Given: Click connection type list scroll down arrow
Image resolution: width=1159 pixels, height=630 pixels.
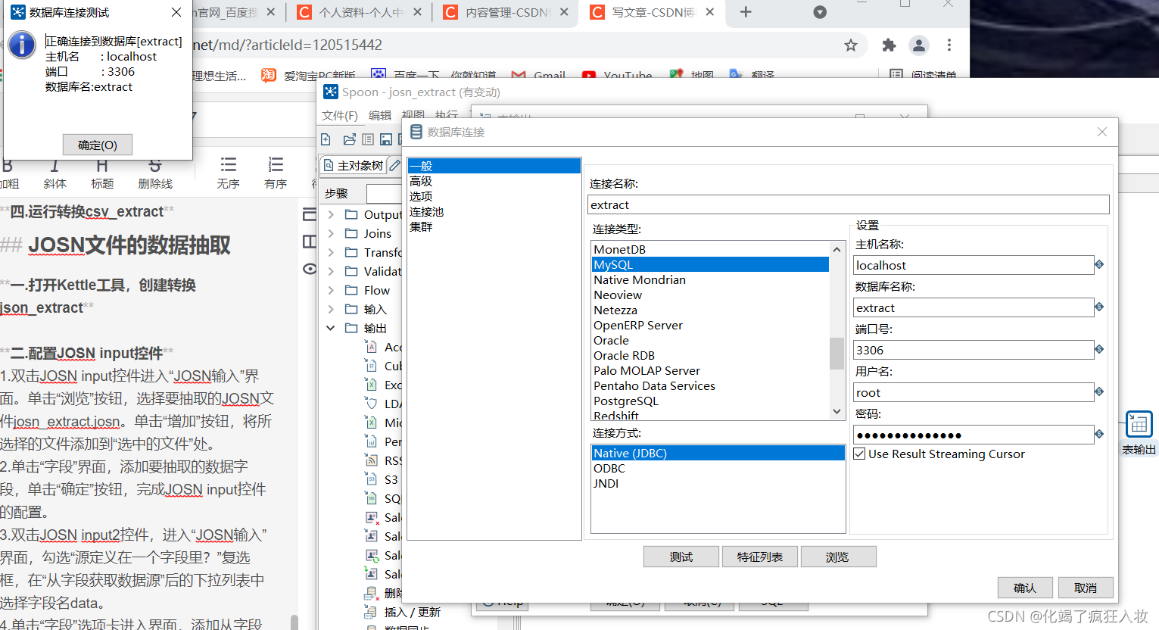Looking at the screenshot, I should coord(837,412).
